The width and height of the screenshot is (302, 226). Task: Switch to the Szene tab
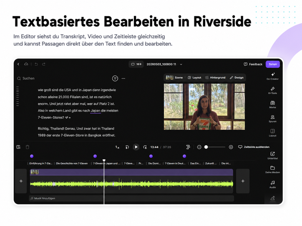(x=174, y=78)
